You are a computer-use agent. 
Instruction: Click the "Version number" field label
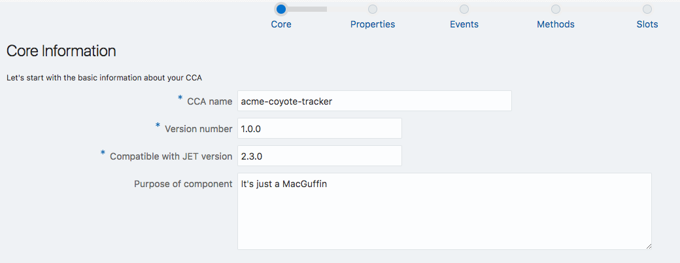[198, 129]
